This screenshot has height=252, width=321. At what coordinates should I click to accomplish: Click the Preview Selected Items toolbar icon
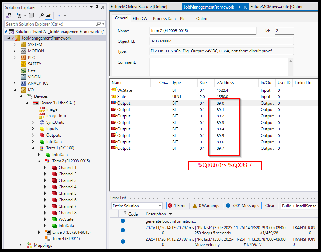click(49, 16)
